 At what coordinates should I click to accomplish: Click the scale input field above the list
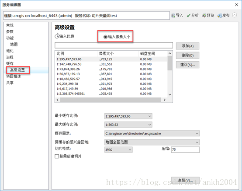114,45
